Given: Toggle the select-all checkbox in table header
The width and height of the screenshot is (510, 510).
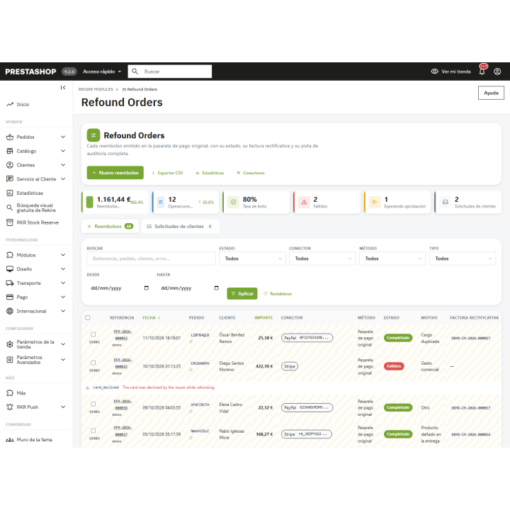Looking at the screenshot, I should click(88, 317).
